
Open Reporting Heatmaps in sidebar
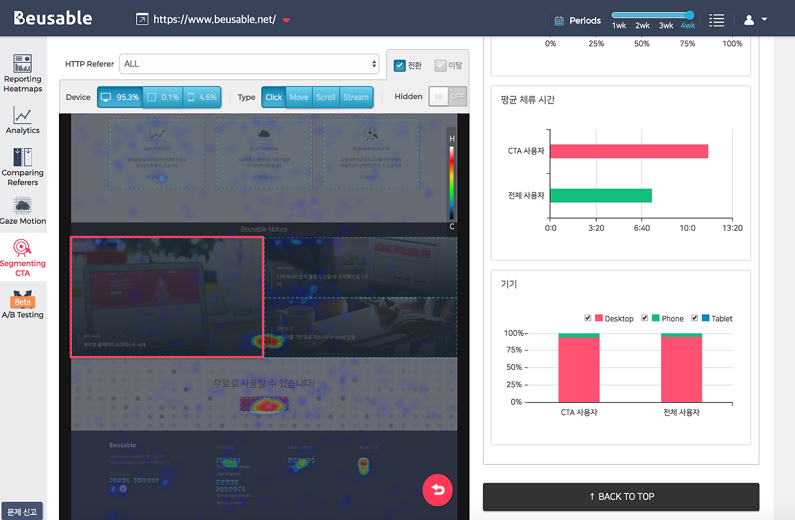click(x=23, y=73)
